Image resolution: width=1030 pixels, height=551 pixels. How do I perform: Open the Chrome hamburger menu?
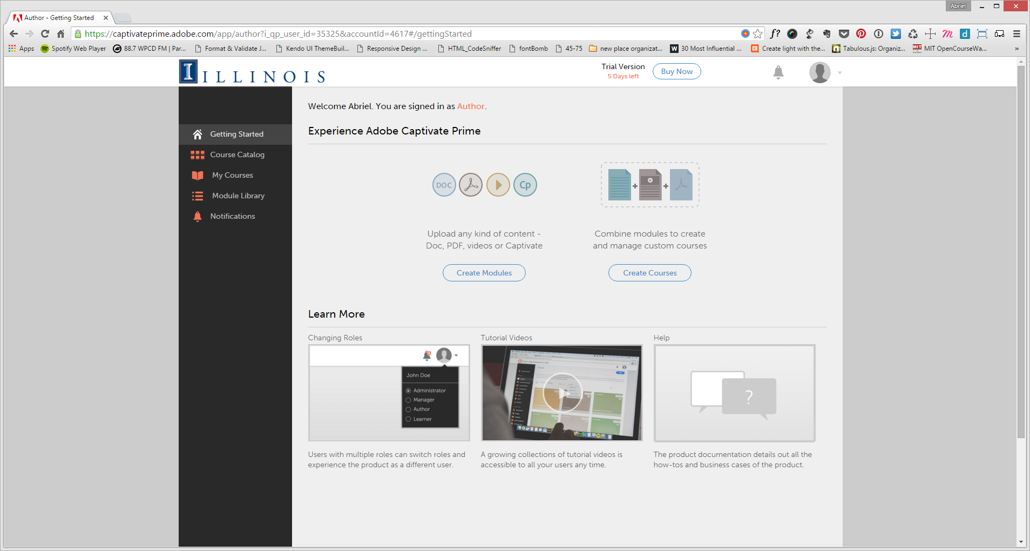[1017, 33]
